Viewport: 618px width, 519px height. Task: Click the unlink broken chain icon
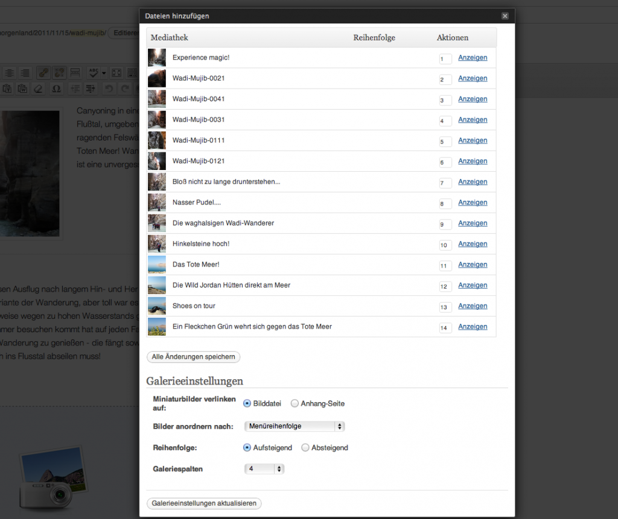coord(60,73)
